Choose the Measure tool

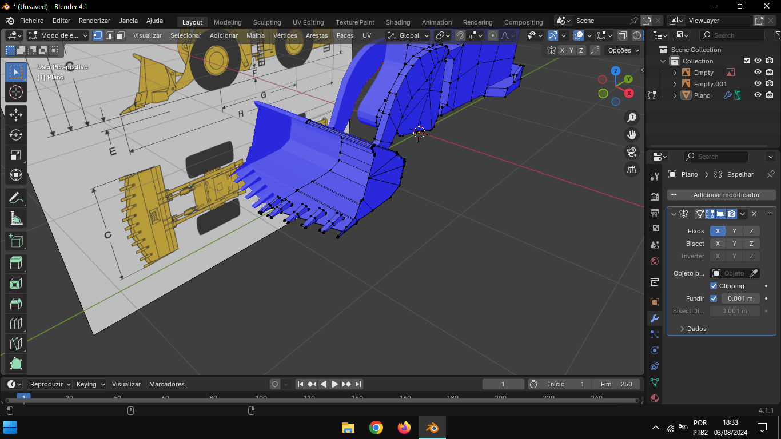tap(16, 218)
